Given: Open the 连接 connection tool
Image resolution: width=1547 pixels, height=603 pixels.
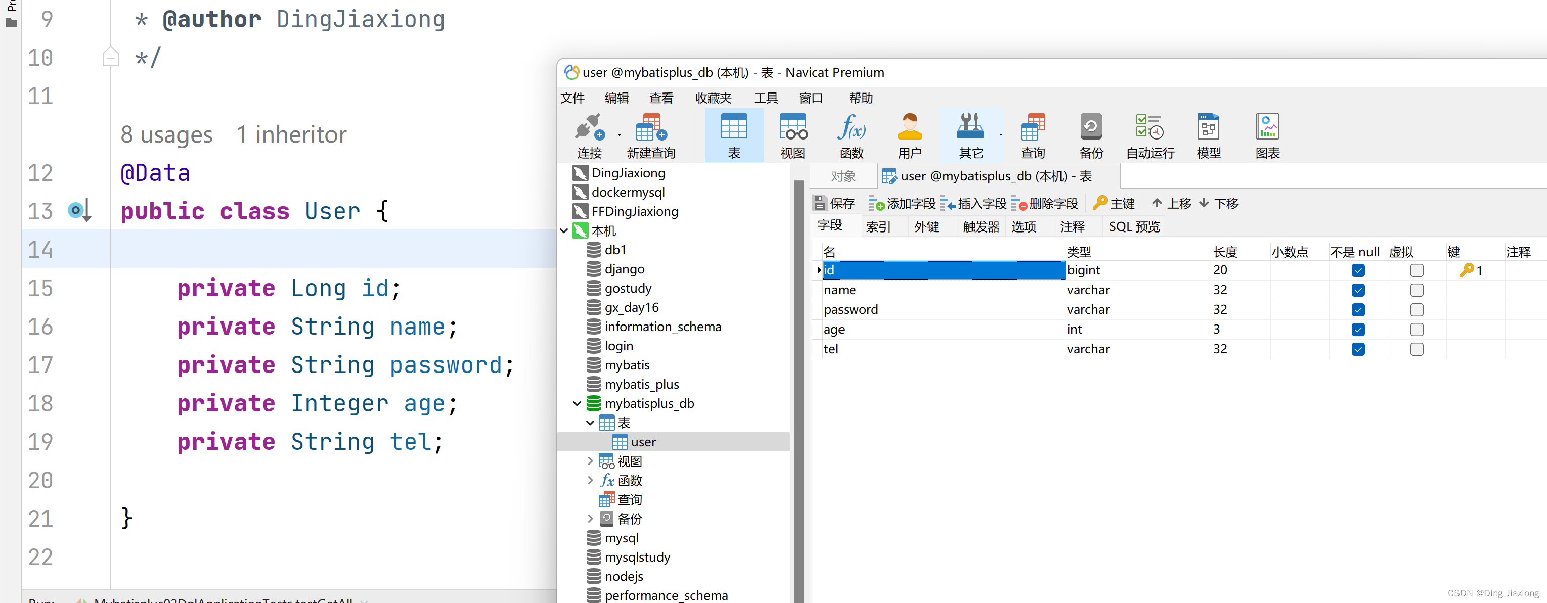Looking at the screenshot, I should tap(589, 136).
